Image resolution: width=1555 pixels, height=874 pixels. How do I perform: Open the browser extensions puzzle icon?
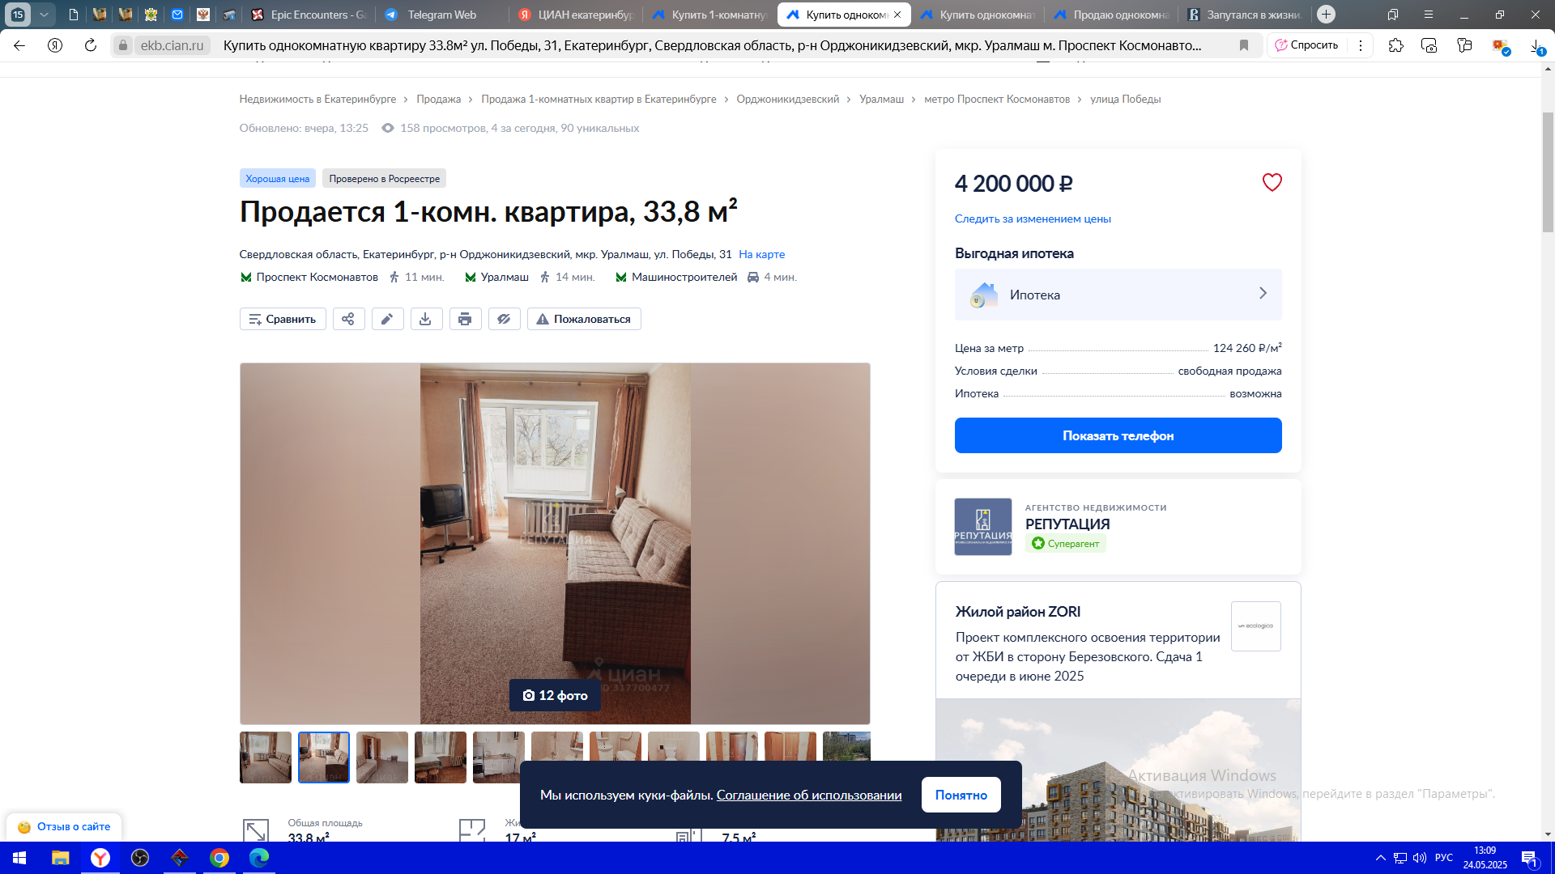[1395, 45]
